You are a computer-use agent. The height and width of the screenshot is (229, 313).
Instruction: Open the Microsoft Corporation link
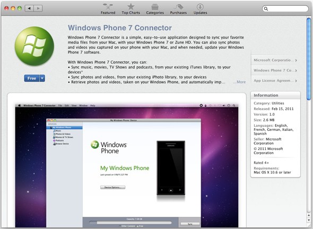tap(275, 60)
